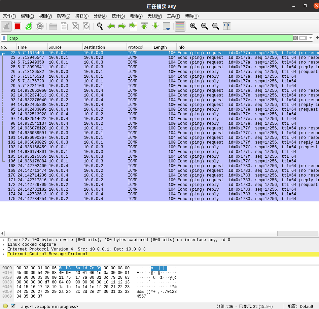
Task: Expand Linux cooked capture details
Action: [x=3, y=244]
